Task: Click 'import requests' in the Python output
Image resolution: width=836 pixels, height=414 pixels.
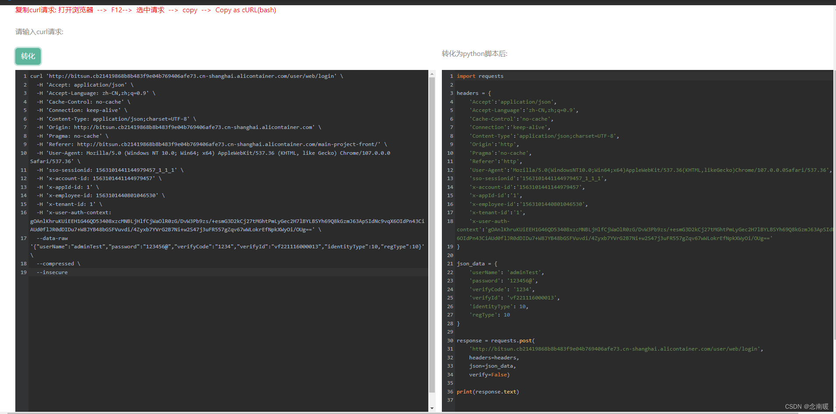Action: (x=480, y=76)
